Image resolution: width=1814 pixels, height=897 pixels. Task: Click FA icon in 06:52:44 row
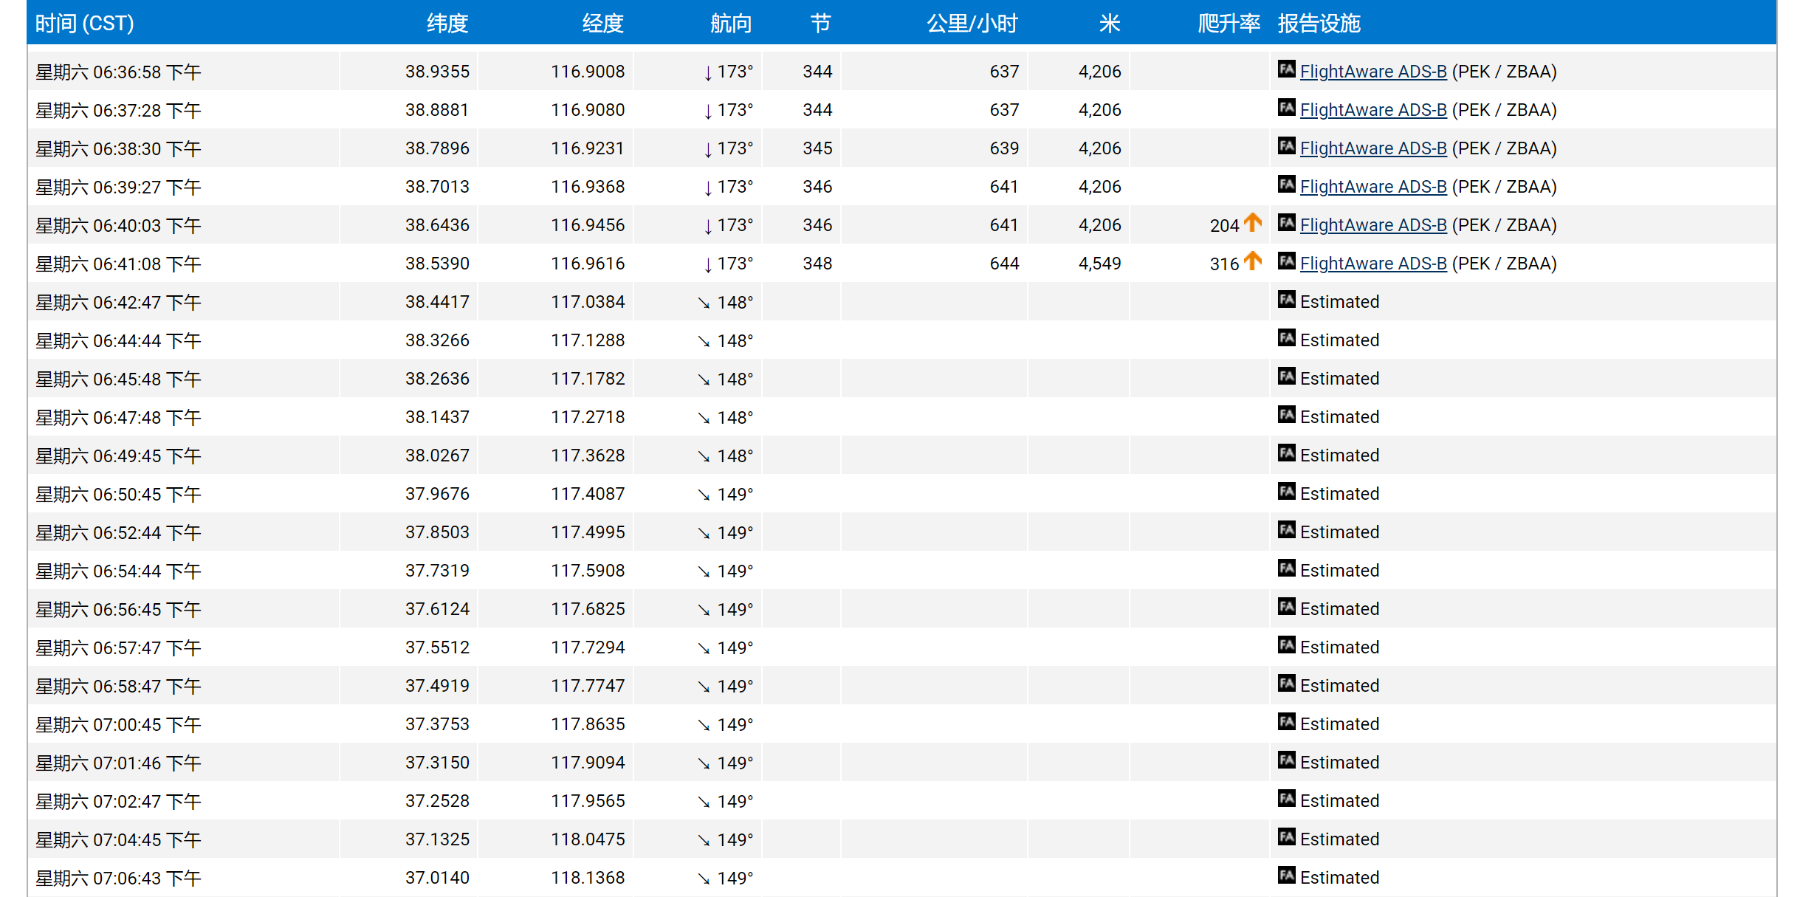(x=1287, y=530)
